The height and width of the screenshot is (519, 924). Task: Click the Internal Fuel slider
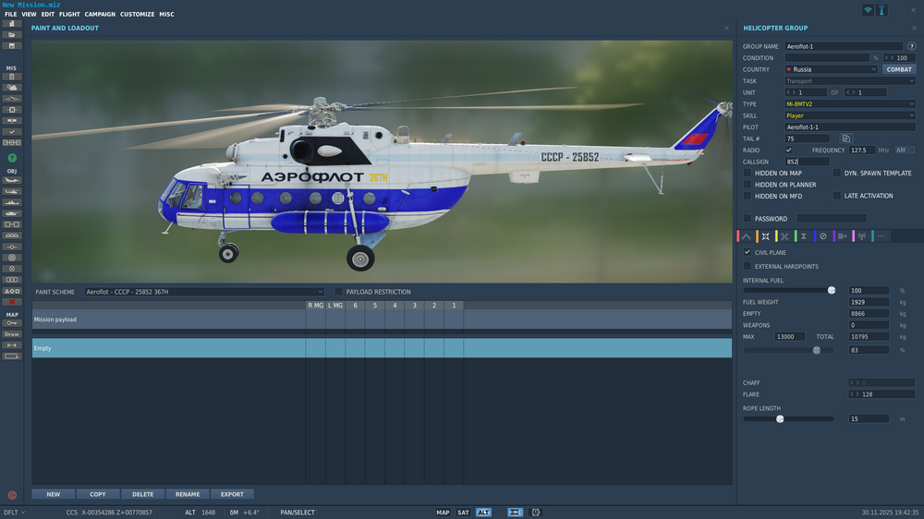[x=789, y=290]
